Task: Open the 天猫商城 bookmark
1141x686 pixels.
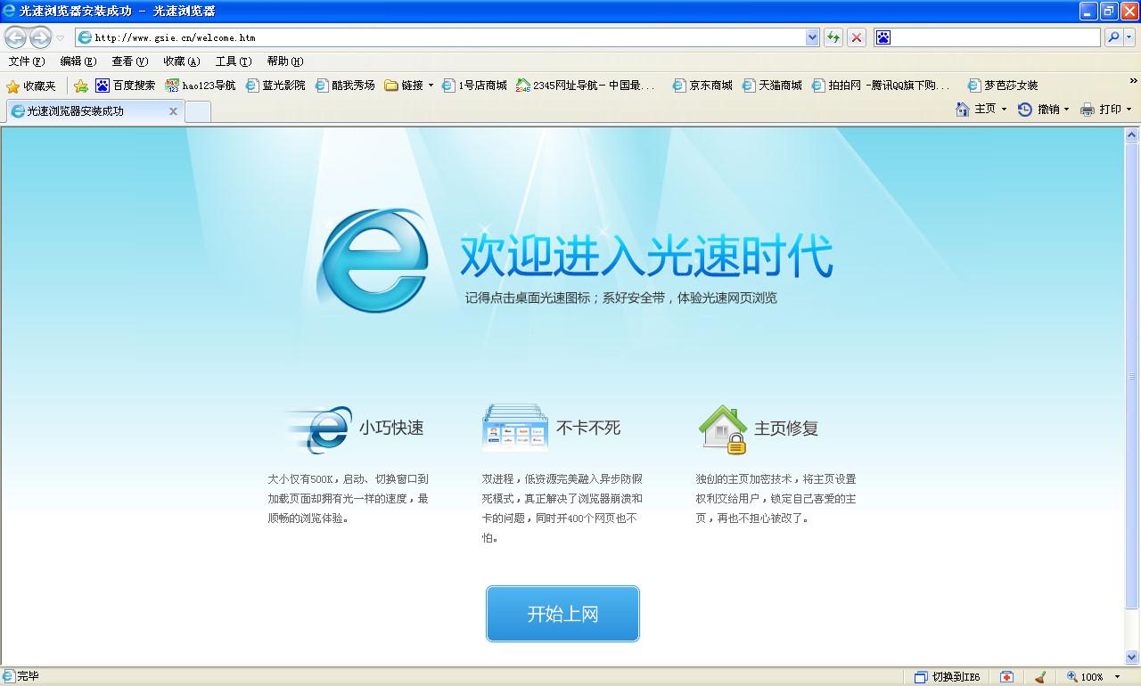Action: pyautogui.click(x=772, y=86)
